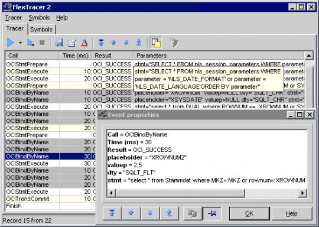Click Help button in Event properties dialog
Image resolution: width=319 pixels, height=227 pixels.
tap(292, 213)
